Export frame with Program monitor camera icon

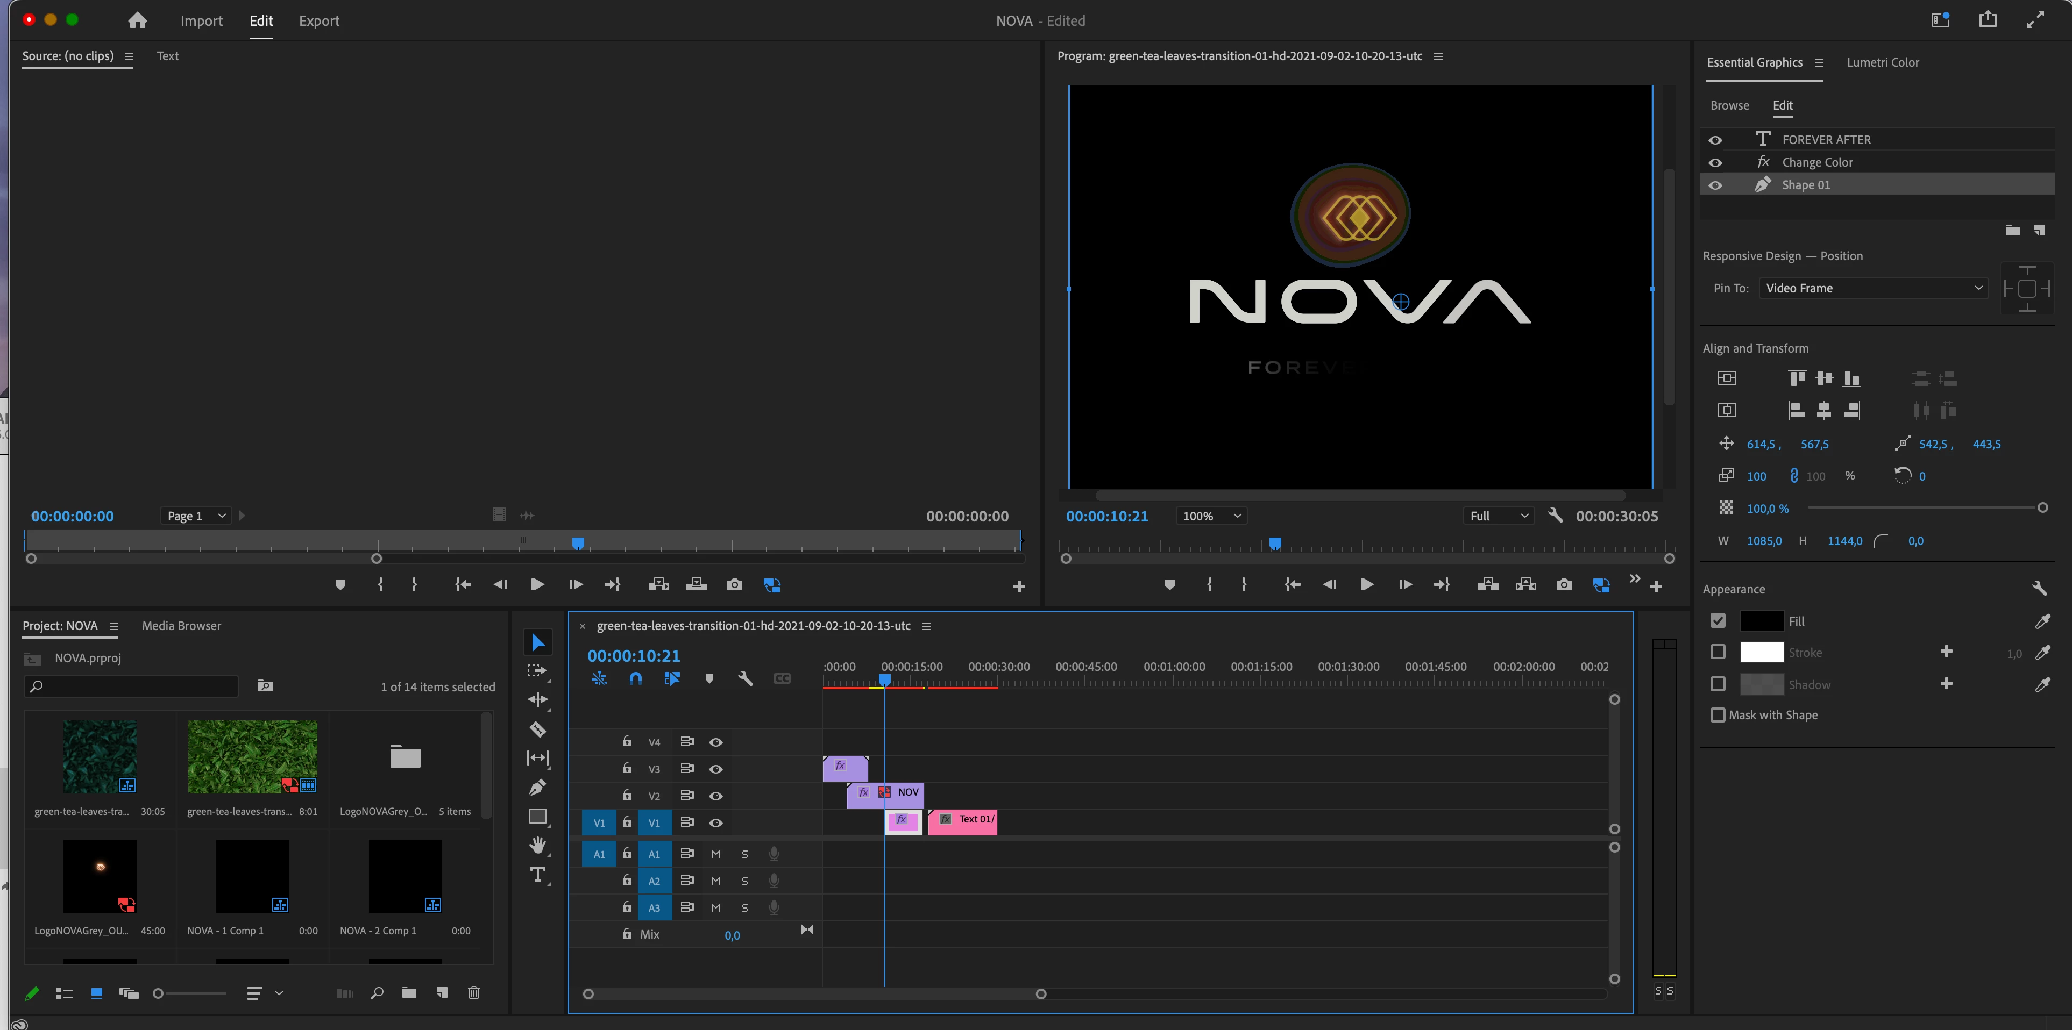coord(1563,584)
